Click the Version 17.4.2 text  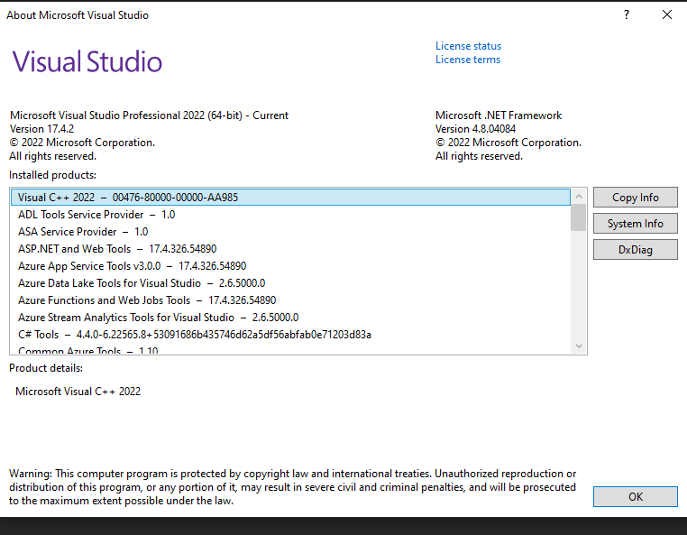[42, 129]
